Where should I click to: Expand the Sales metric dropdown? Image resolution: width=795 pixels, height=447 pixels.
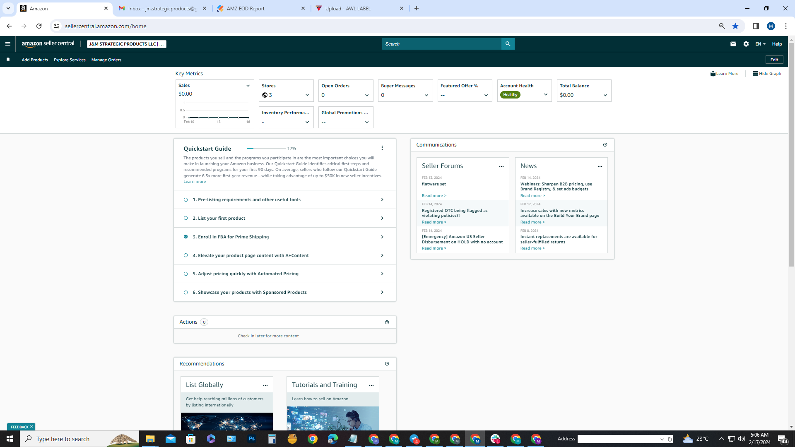pyautogui.click(x=248, y=86)
